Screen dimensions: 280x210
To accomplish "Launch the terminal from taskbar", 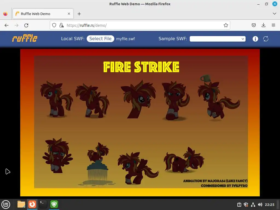I will (x=43, y=204).
